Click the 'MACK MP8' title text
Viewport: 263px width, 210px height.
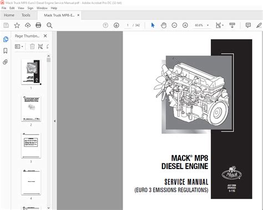tap(190, 158)
